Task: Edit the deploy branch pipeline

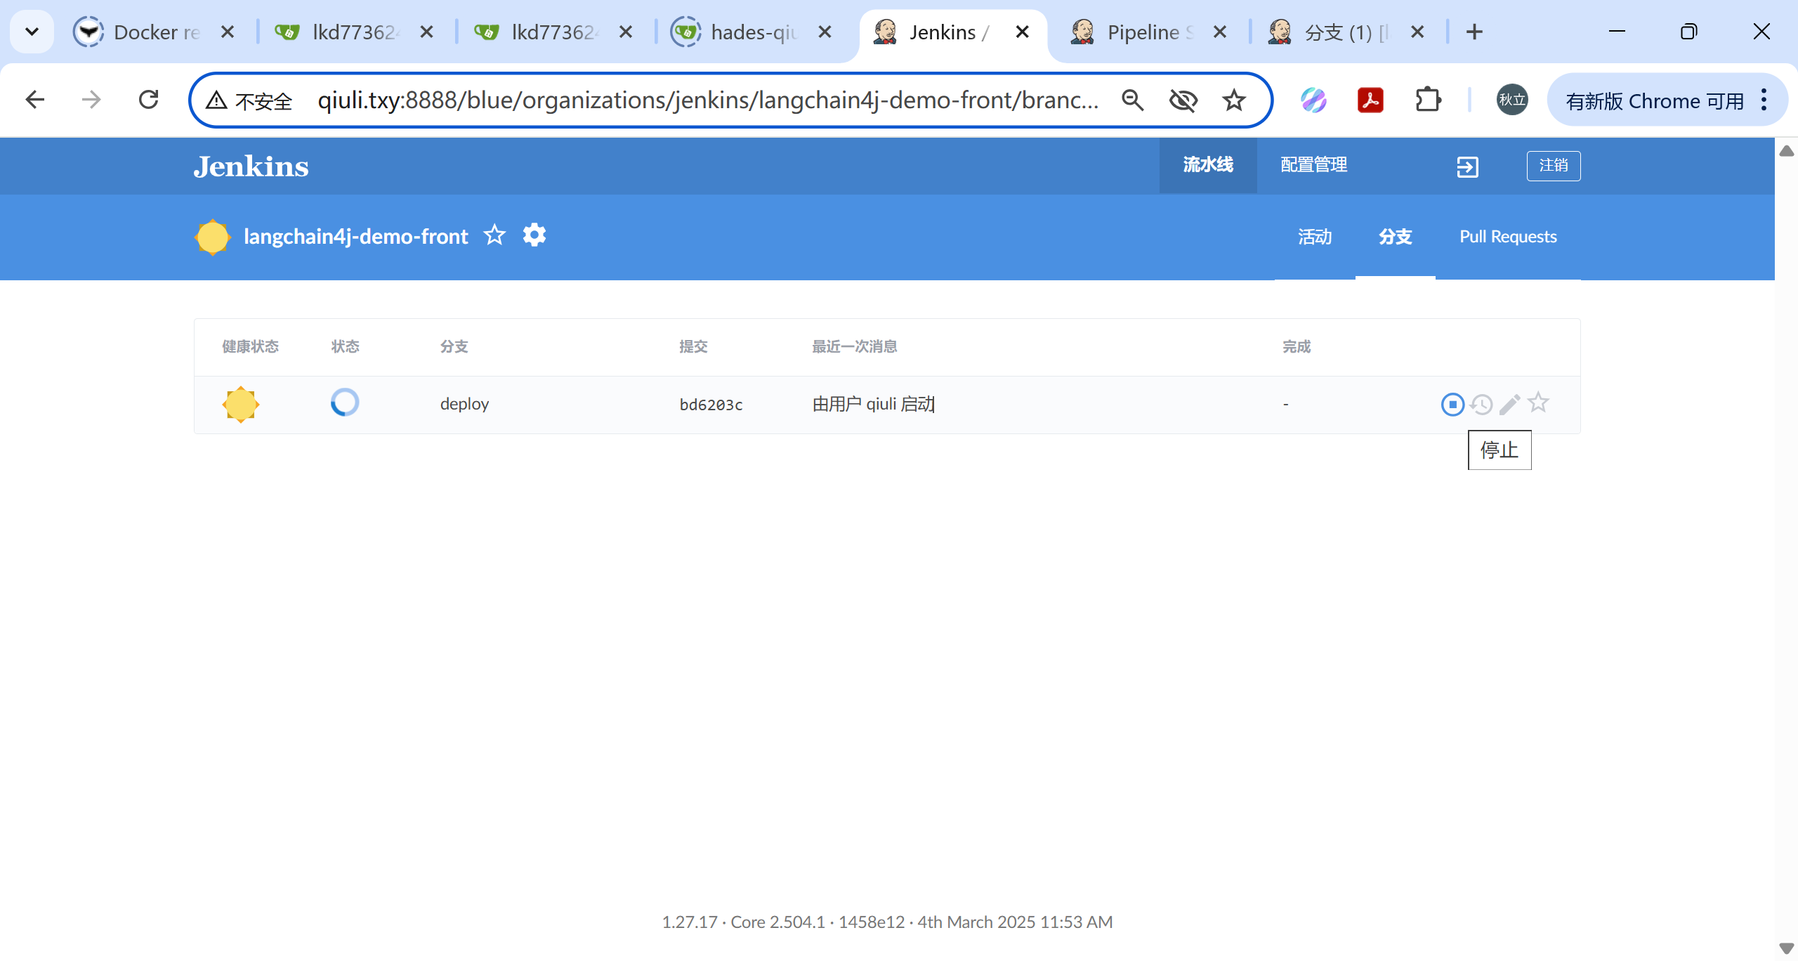Action: tap(1509, 405)
